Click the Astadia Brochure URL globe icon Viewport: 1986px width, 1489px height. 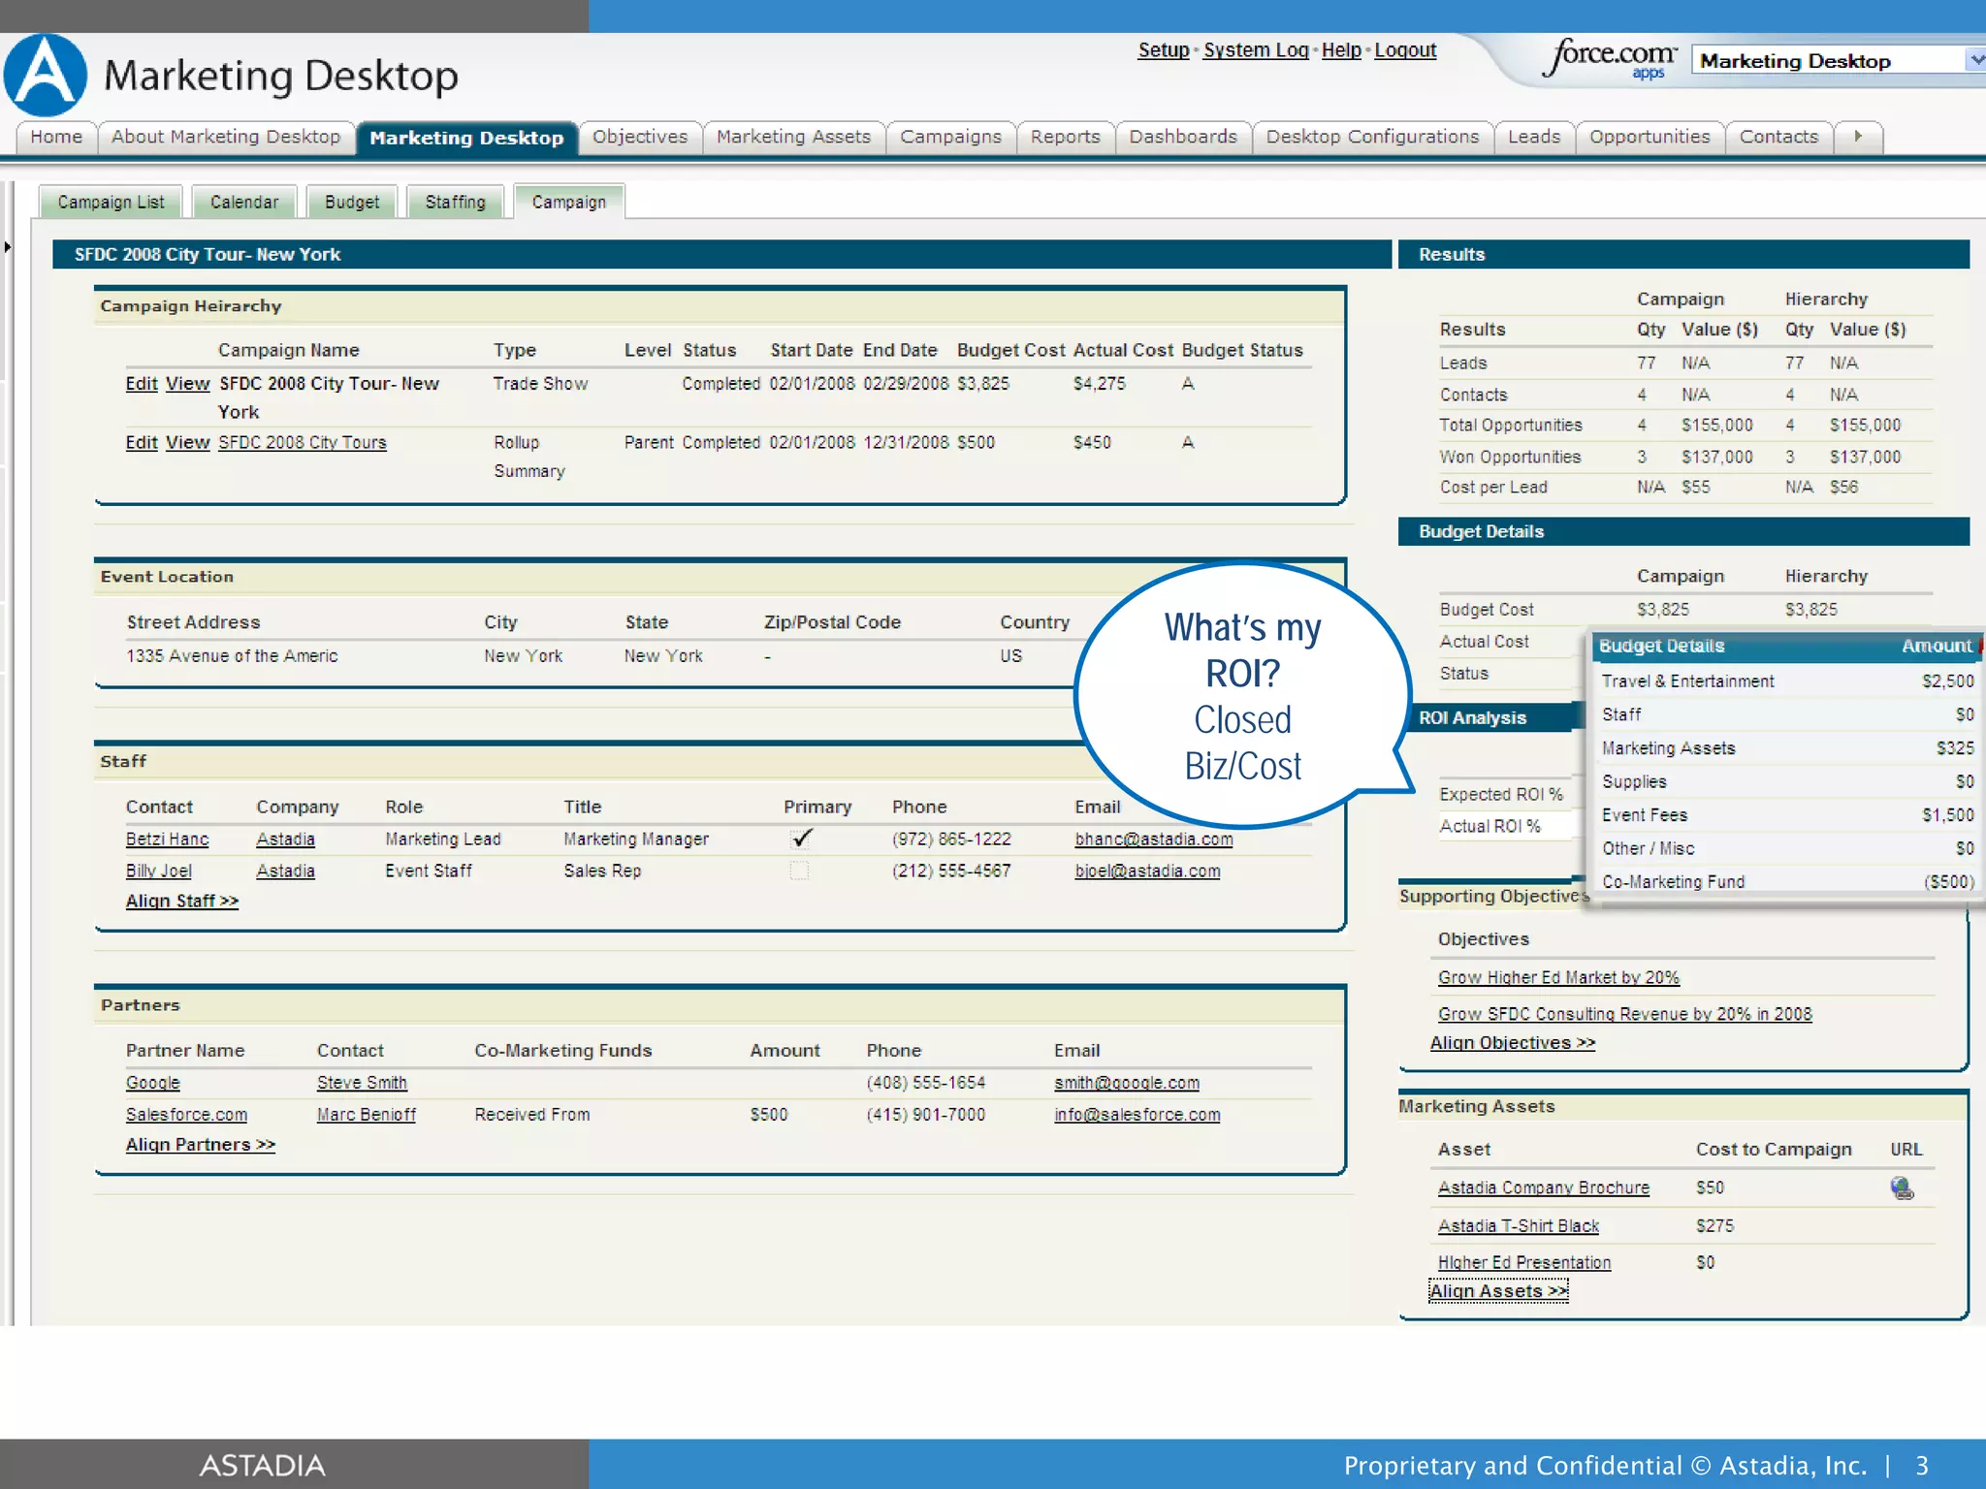(1901, 1188)
